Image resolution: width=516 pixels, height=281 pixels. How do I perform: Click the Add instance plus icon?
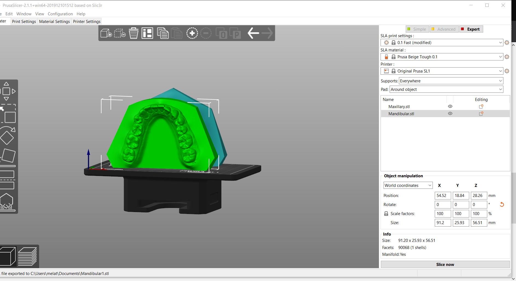pyautogui.click(x=192, y=33)
